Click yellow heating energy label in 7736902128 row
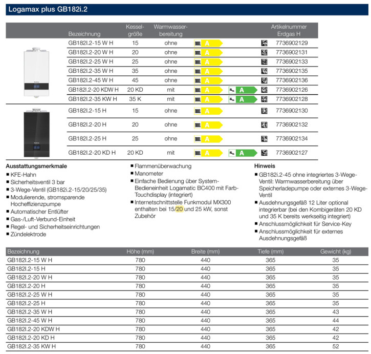371x354 pixels. click(208, 99)
